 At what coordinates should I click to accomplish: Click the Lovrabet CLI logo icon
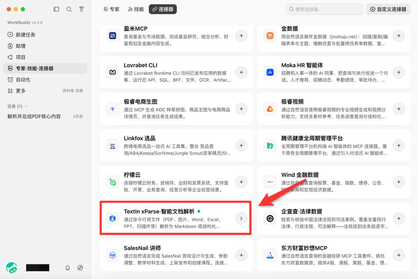[x=113, y=72]
